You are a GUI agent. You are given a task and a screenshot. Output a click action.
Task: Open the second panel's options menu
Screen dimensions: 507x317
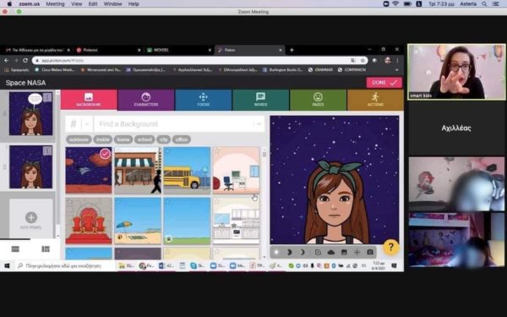coord(47,150)
